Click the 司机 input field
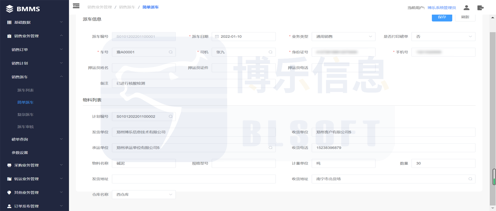 (x=244, y=52)
